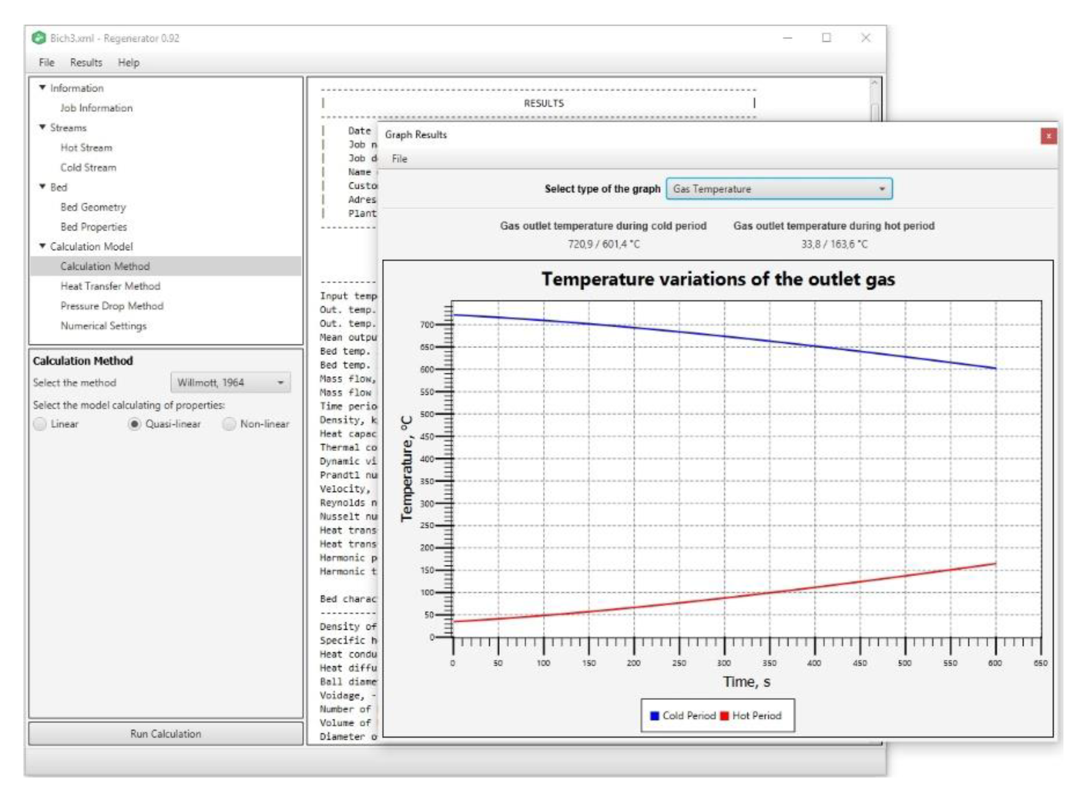This screenshot has height=797, width=1091.
Task: Open the Help menu
Action: pyautogui.click(x=128, y=63)
